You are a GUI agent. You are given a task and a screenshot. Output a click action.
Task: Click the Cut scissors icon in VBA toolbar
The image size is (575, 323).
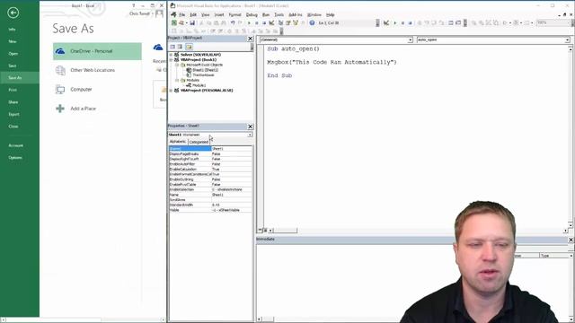tap(201, 22)
